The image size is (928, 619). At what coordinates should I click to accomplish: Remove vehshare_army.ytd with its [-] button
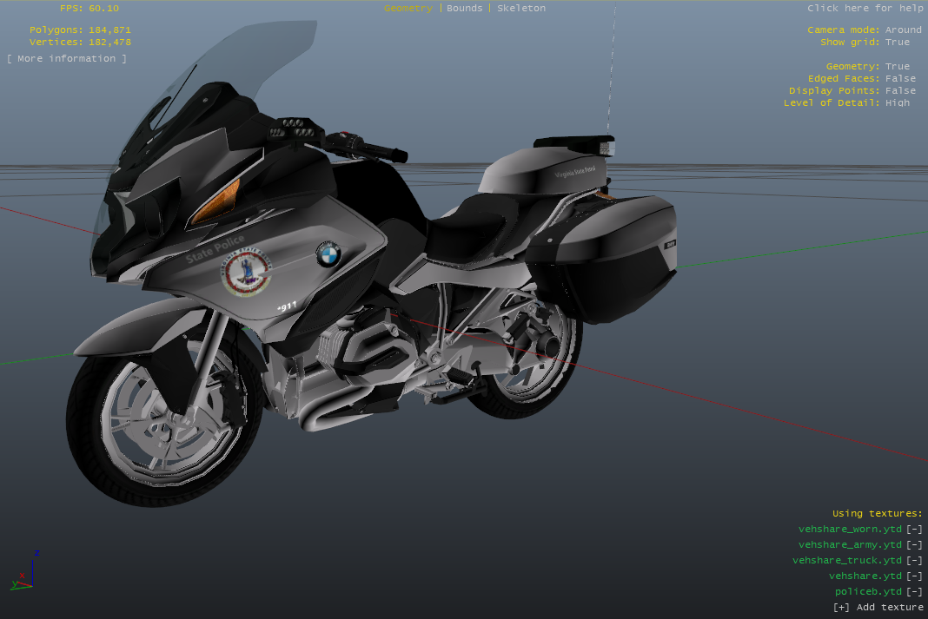click(913, 545)
